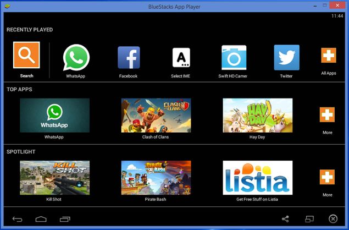Open the Facebook app icon
Screen dimensions: 349x230
click(129, 57)
